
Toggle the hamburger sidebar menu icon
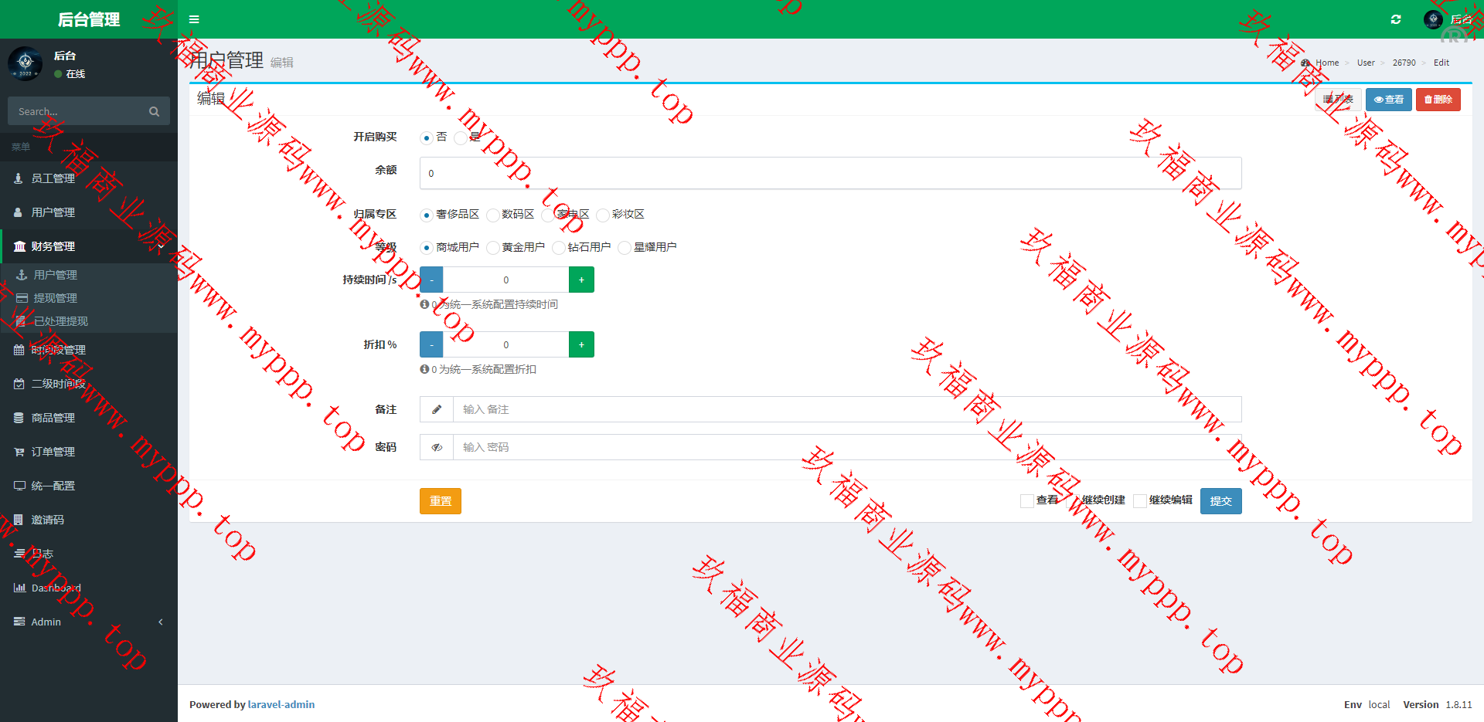[x=194, y=19]
